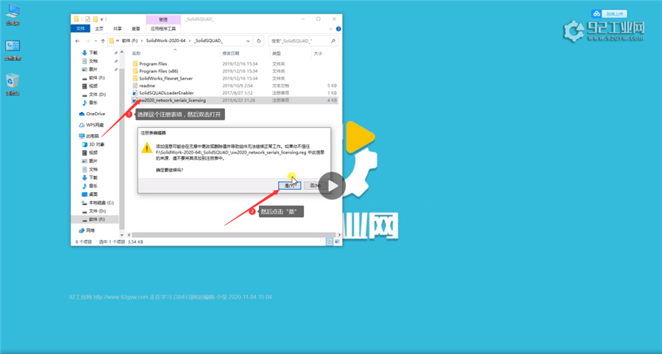Select the readme text document

point(147,86)
